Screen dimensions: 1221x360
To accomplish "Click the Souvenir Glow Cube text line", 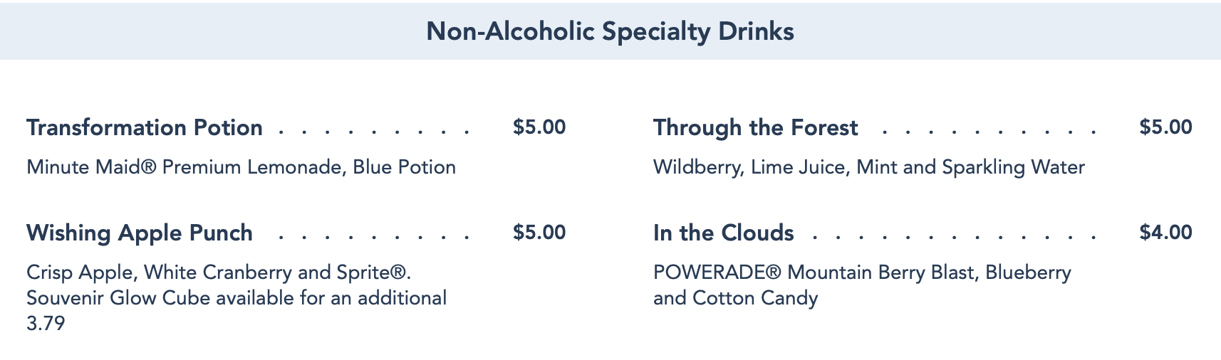I will click(x=237, y=298).
